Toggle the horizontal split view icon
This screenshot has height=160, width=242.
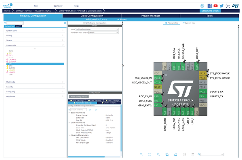(193, 154)
